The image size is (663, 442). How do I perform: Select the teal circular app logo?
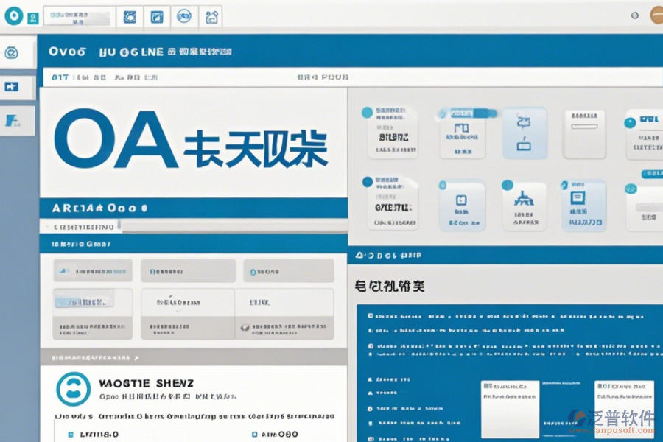pos(13,15)
